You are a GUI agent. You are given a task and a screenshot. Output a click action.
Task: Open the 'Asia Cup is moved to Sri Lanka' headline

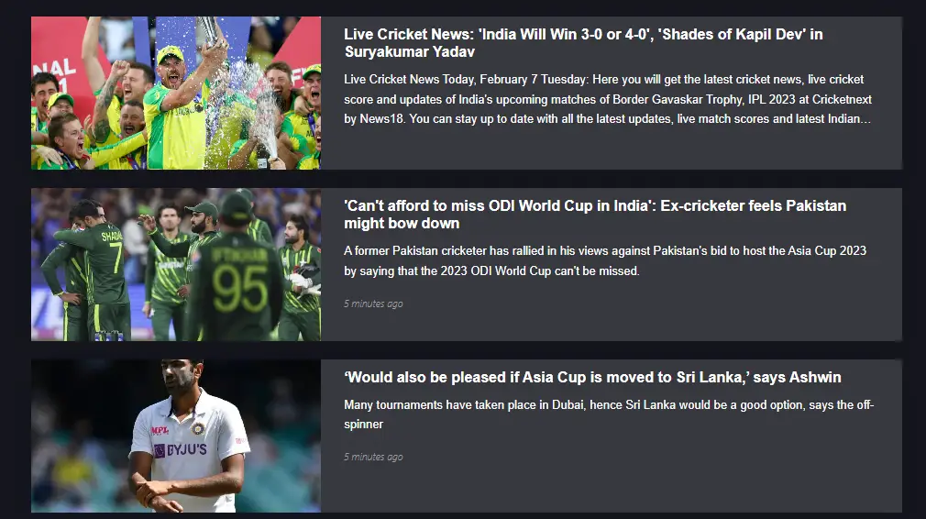point(592,377)
